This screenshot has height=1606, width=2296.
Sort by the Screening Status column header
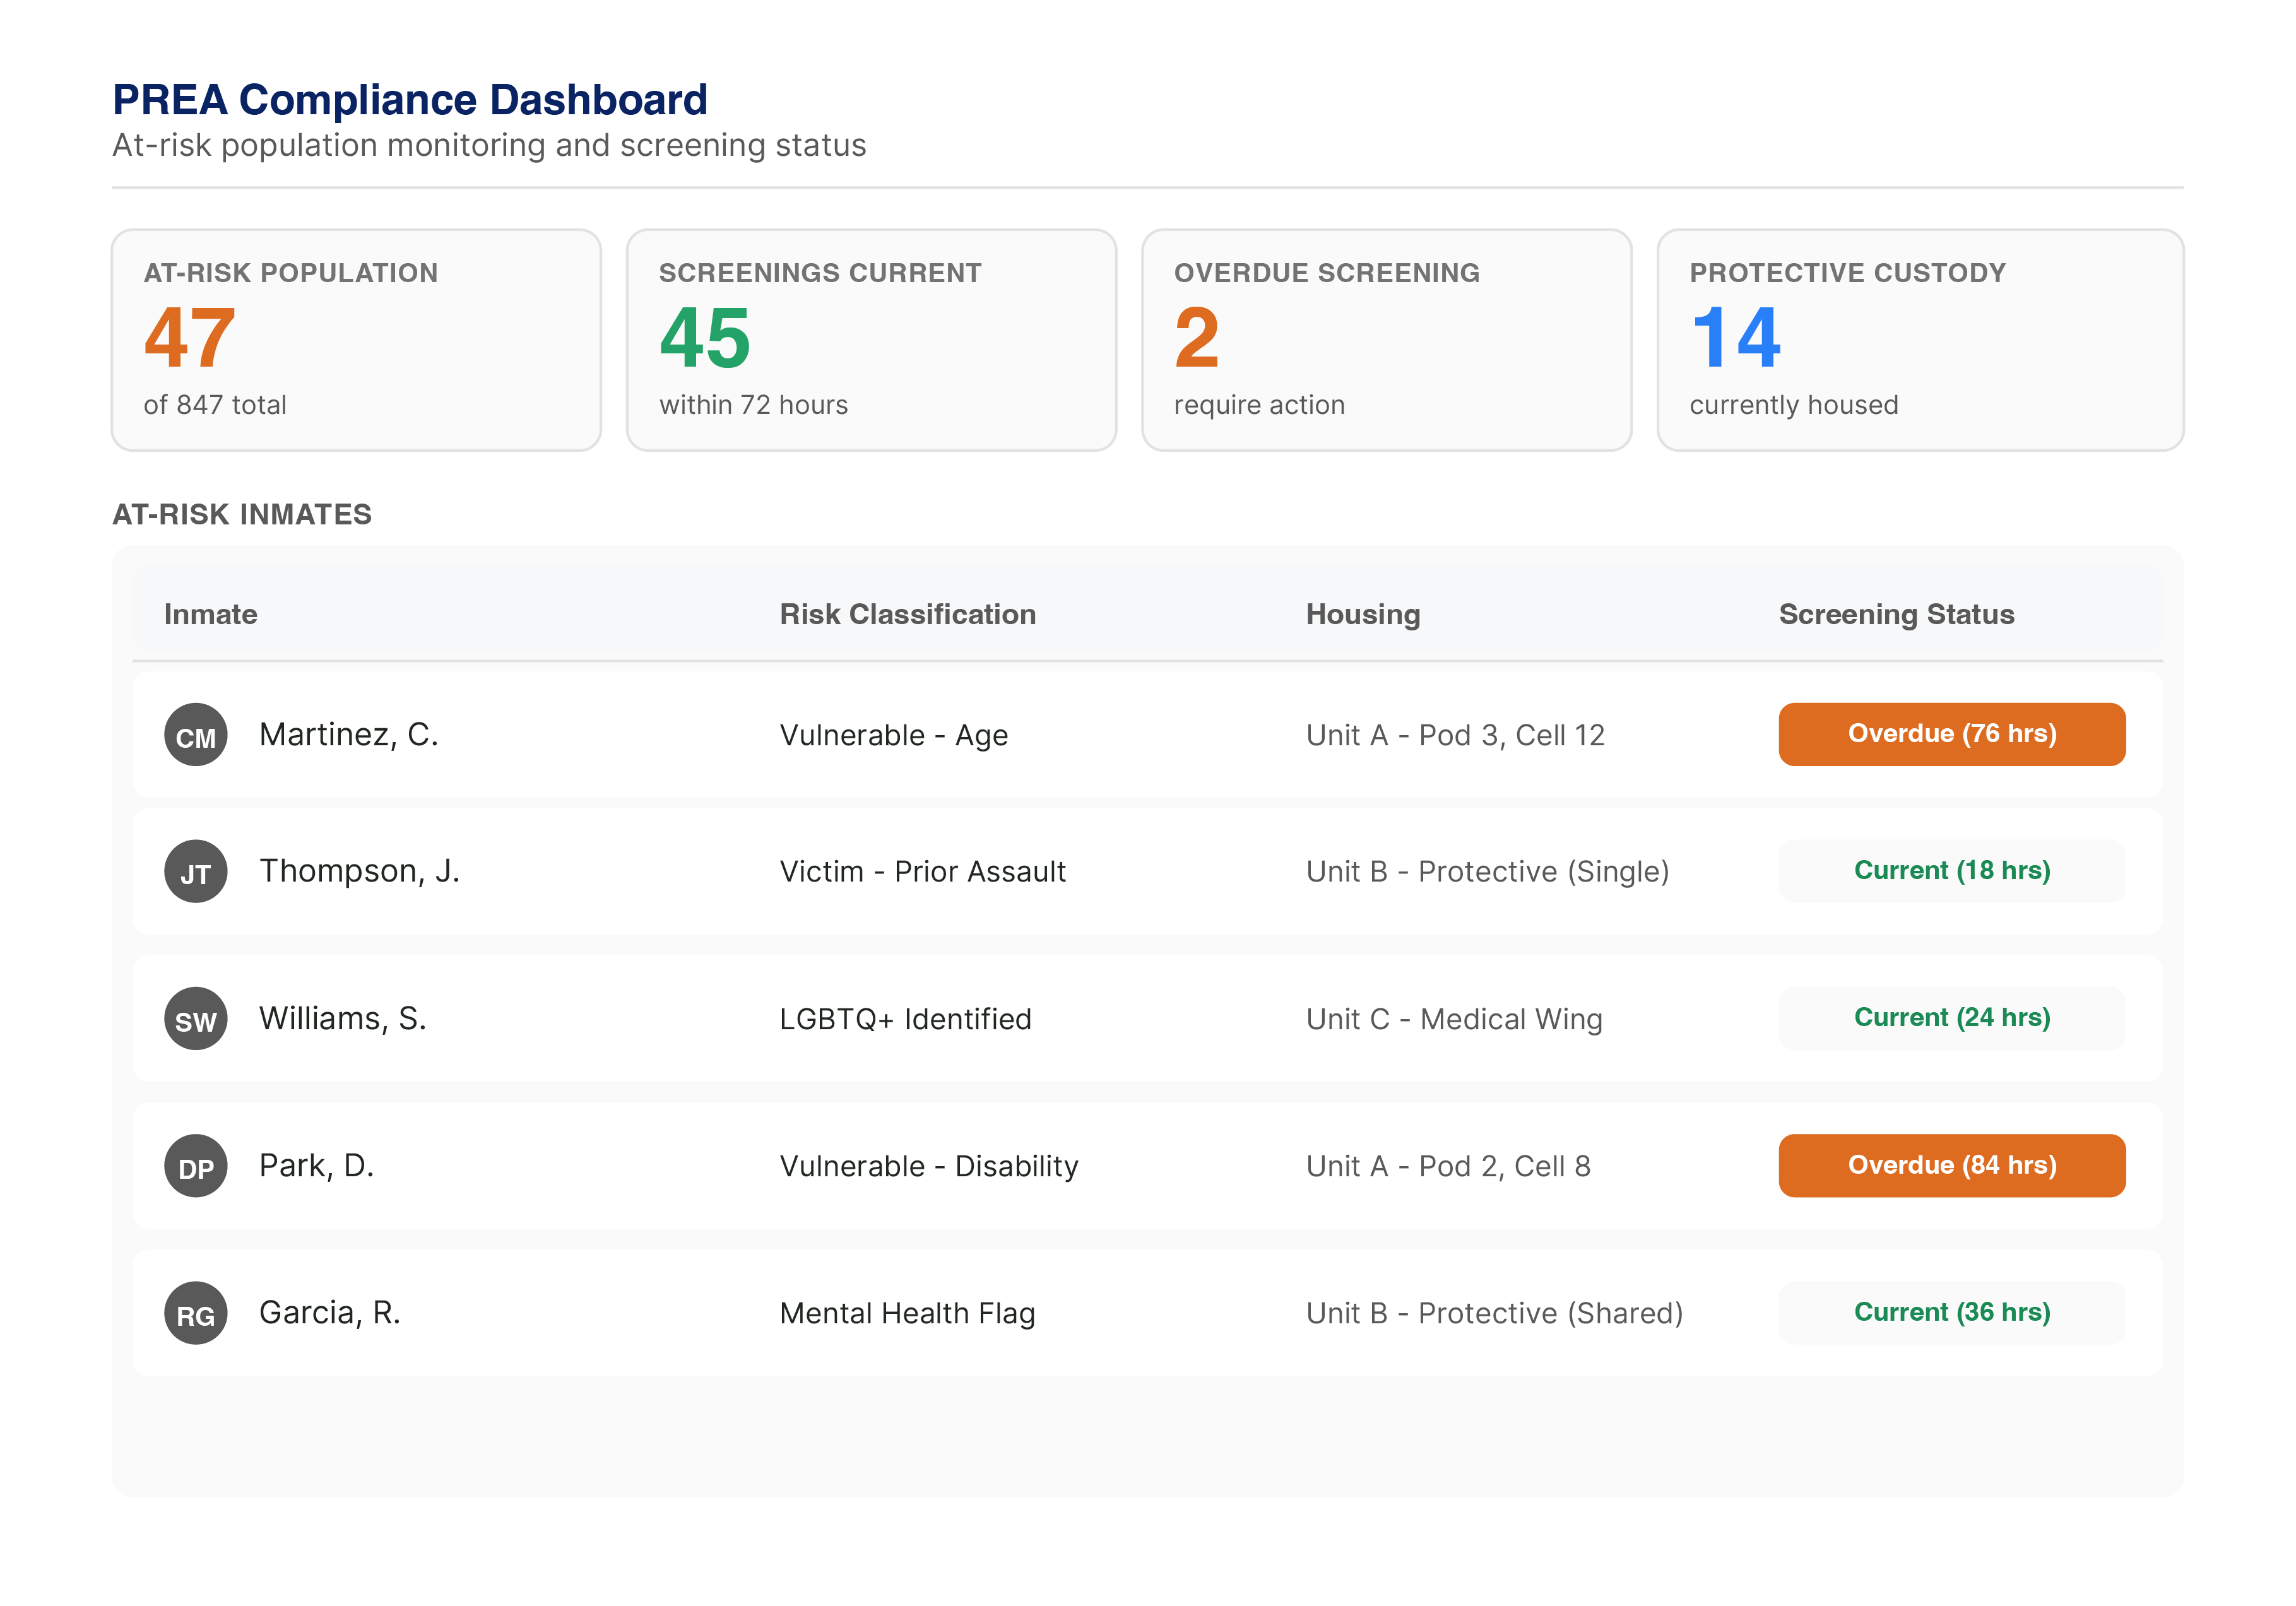pos(1896,614)
